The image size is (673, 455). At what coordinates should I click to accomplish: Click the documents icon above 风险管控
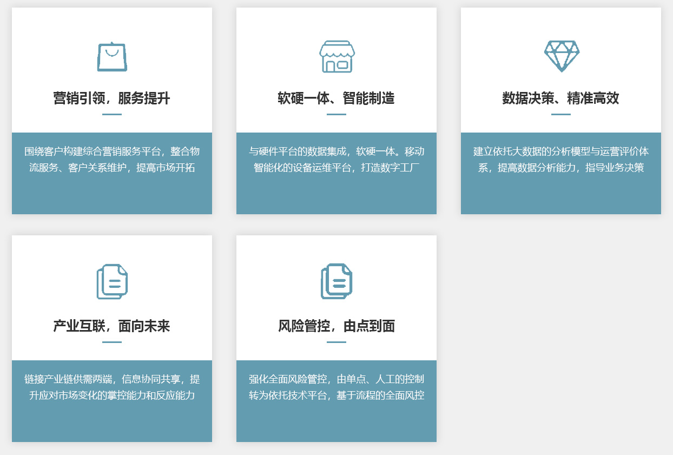336,281
